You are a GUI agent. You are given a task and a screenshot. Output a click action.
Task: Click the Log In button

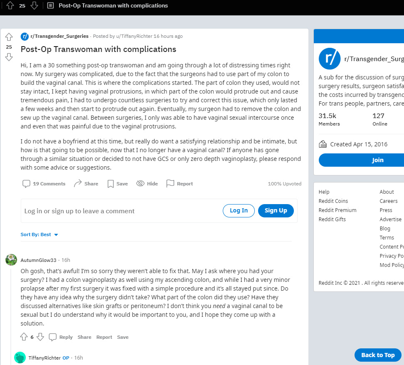239,211
